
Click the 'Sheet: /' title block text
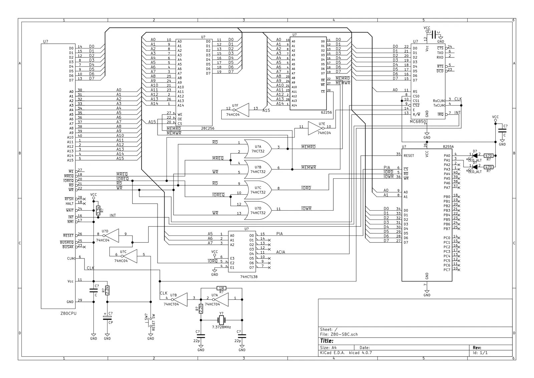[328, 329]
